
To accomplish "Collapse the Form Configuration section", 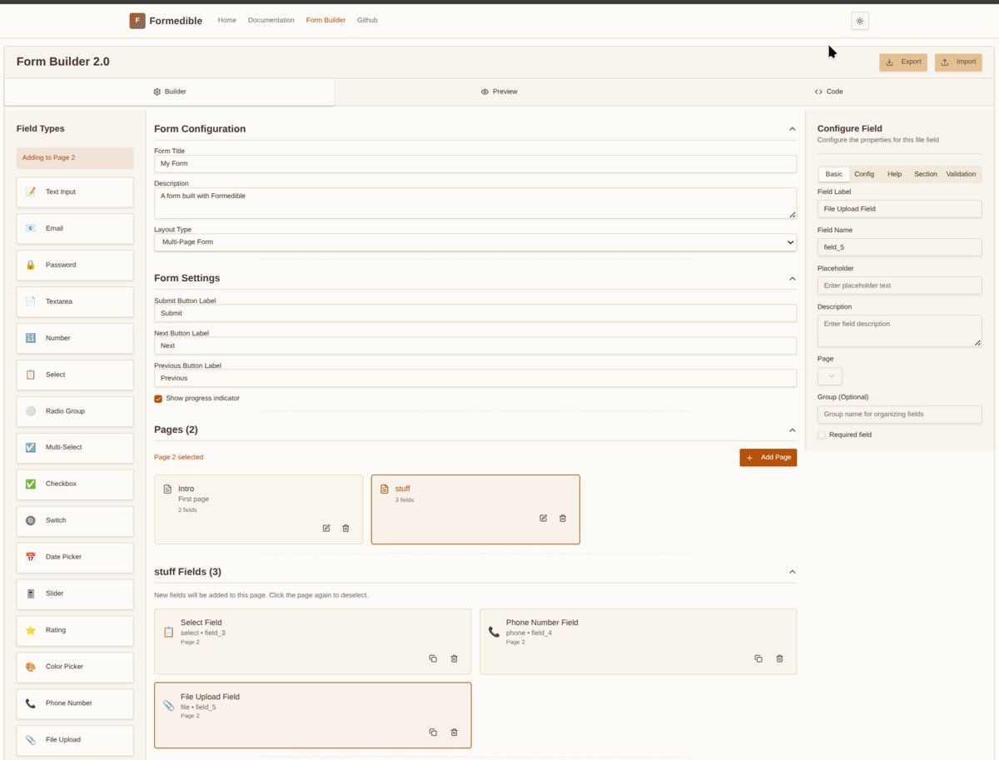I will tap(792, 129).
